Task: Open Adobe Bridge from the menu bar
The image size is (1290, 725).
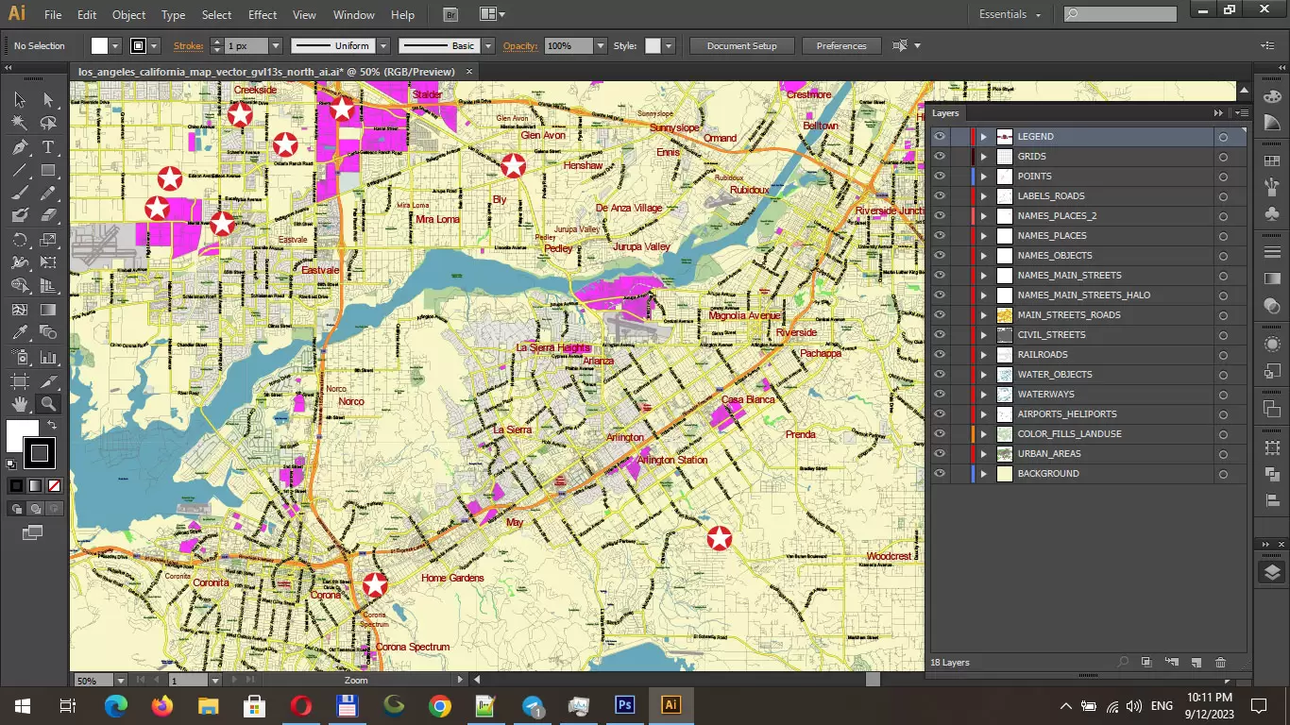Action: click(x=450, y=14)
